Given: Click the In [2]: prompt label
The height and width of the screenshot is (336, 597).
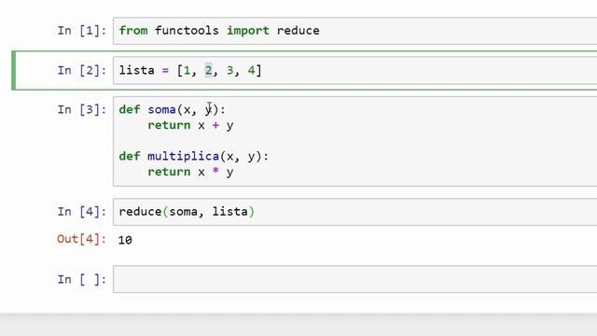Looking at the screenshot, I should pyautogui.click(x=81, y=71).
